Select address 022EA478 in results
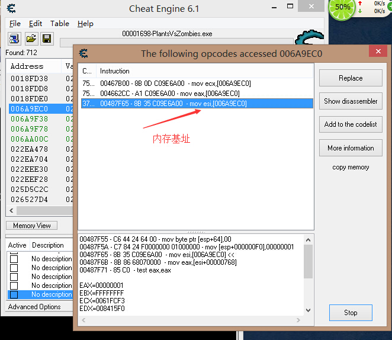This screenshot has width=392, height=340. pyautogui.click(x=29, y=149)
